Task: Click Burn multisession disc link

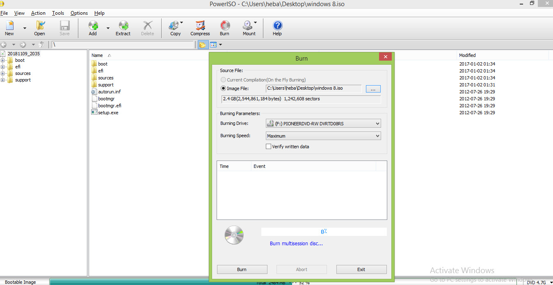Action: [x=296, y=244]
